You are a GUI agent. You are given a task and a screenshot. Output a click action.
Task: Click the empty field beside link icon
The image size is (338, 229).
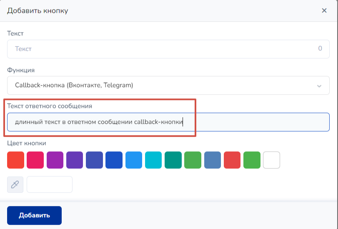pyautogui.click(x=50, y=184)
